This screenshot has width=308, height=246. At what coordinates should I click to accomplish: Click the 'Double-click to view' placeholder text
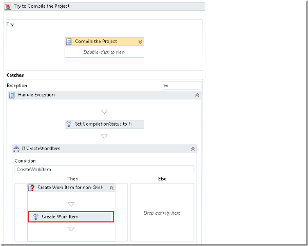[104, 52]
